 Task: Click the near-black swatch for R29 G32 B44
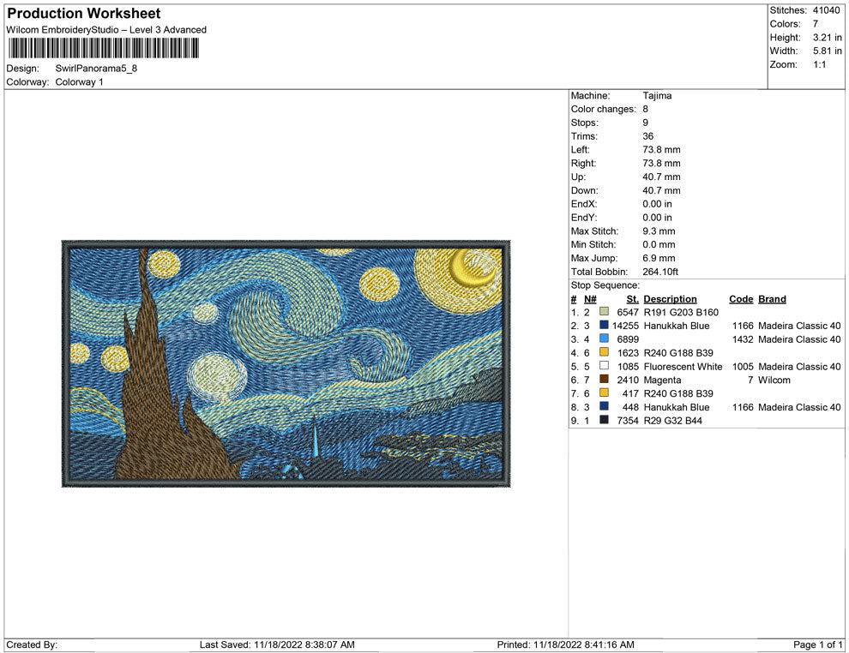(x=604, y=420)
